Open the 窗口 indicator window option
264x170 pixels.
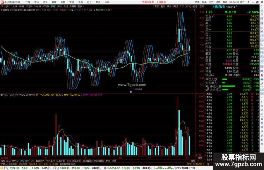pyautogui.click(x=8, y=161)
